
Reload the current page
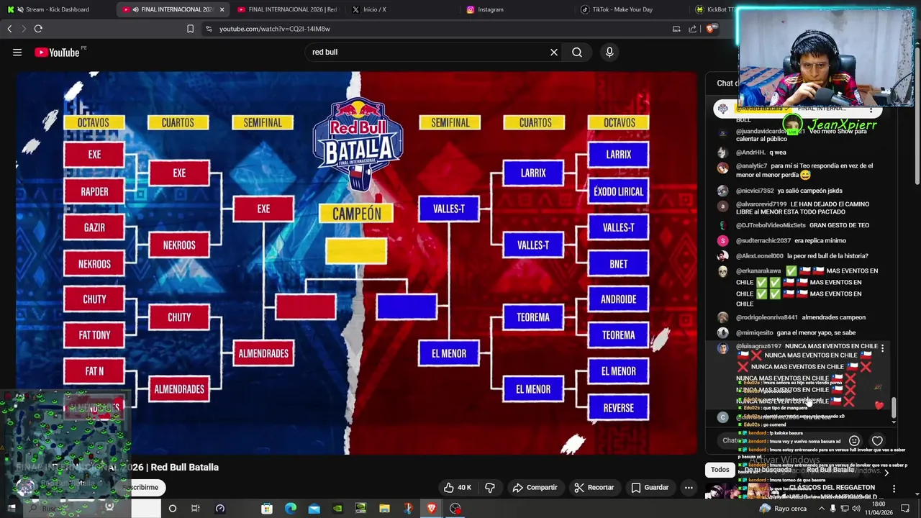point(38,29)
